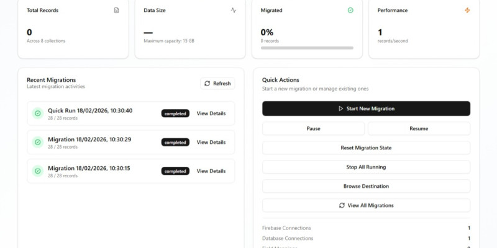
Task: Stop all running migrations
Action: pos(366,167)
